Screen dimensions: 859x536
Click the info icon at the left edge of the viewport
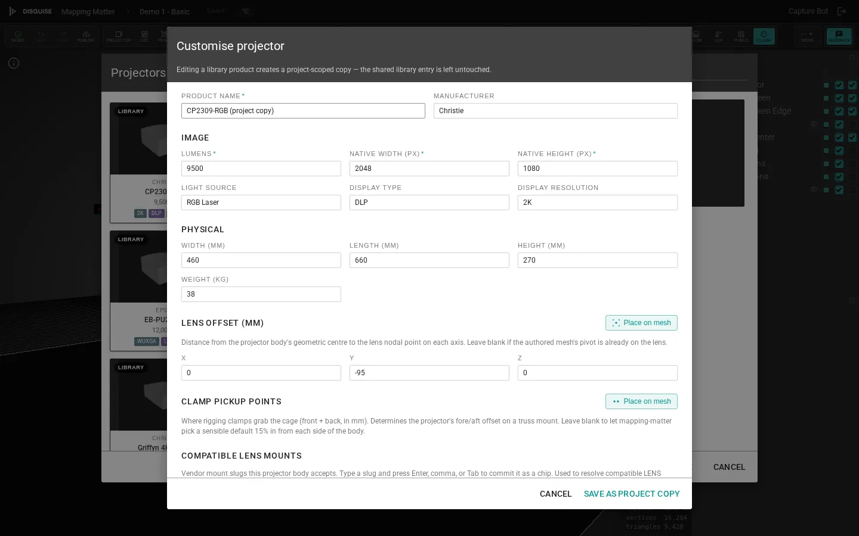point(14,63)
